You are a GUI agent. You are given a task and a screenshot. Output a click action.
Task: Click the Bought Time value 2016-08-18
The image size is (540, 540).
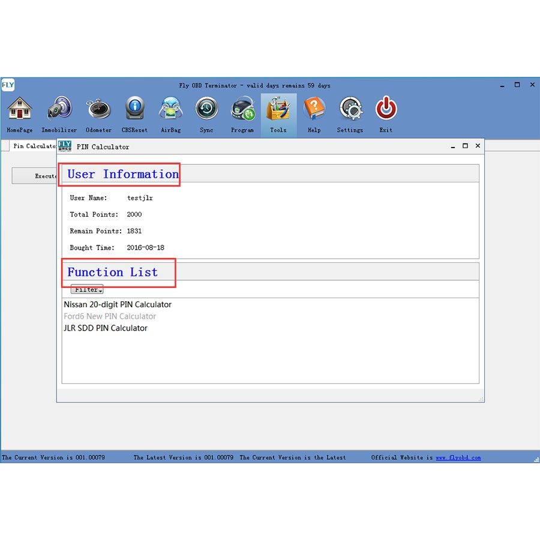pyautogui.click(x=145, y=247)
